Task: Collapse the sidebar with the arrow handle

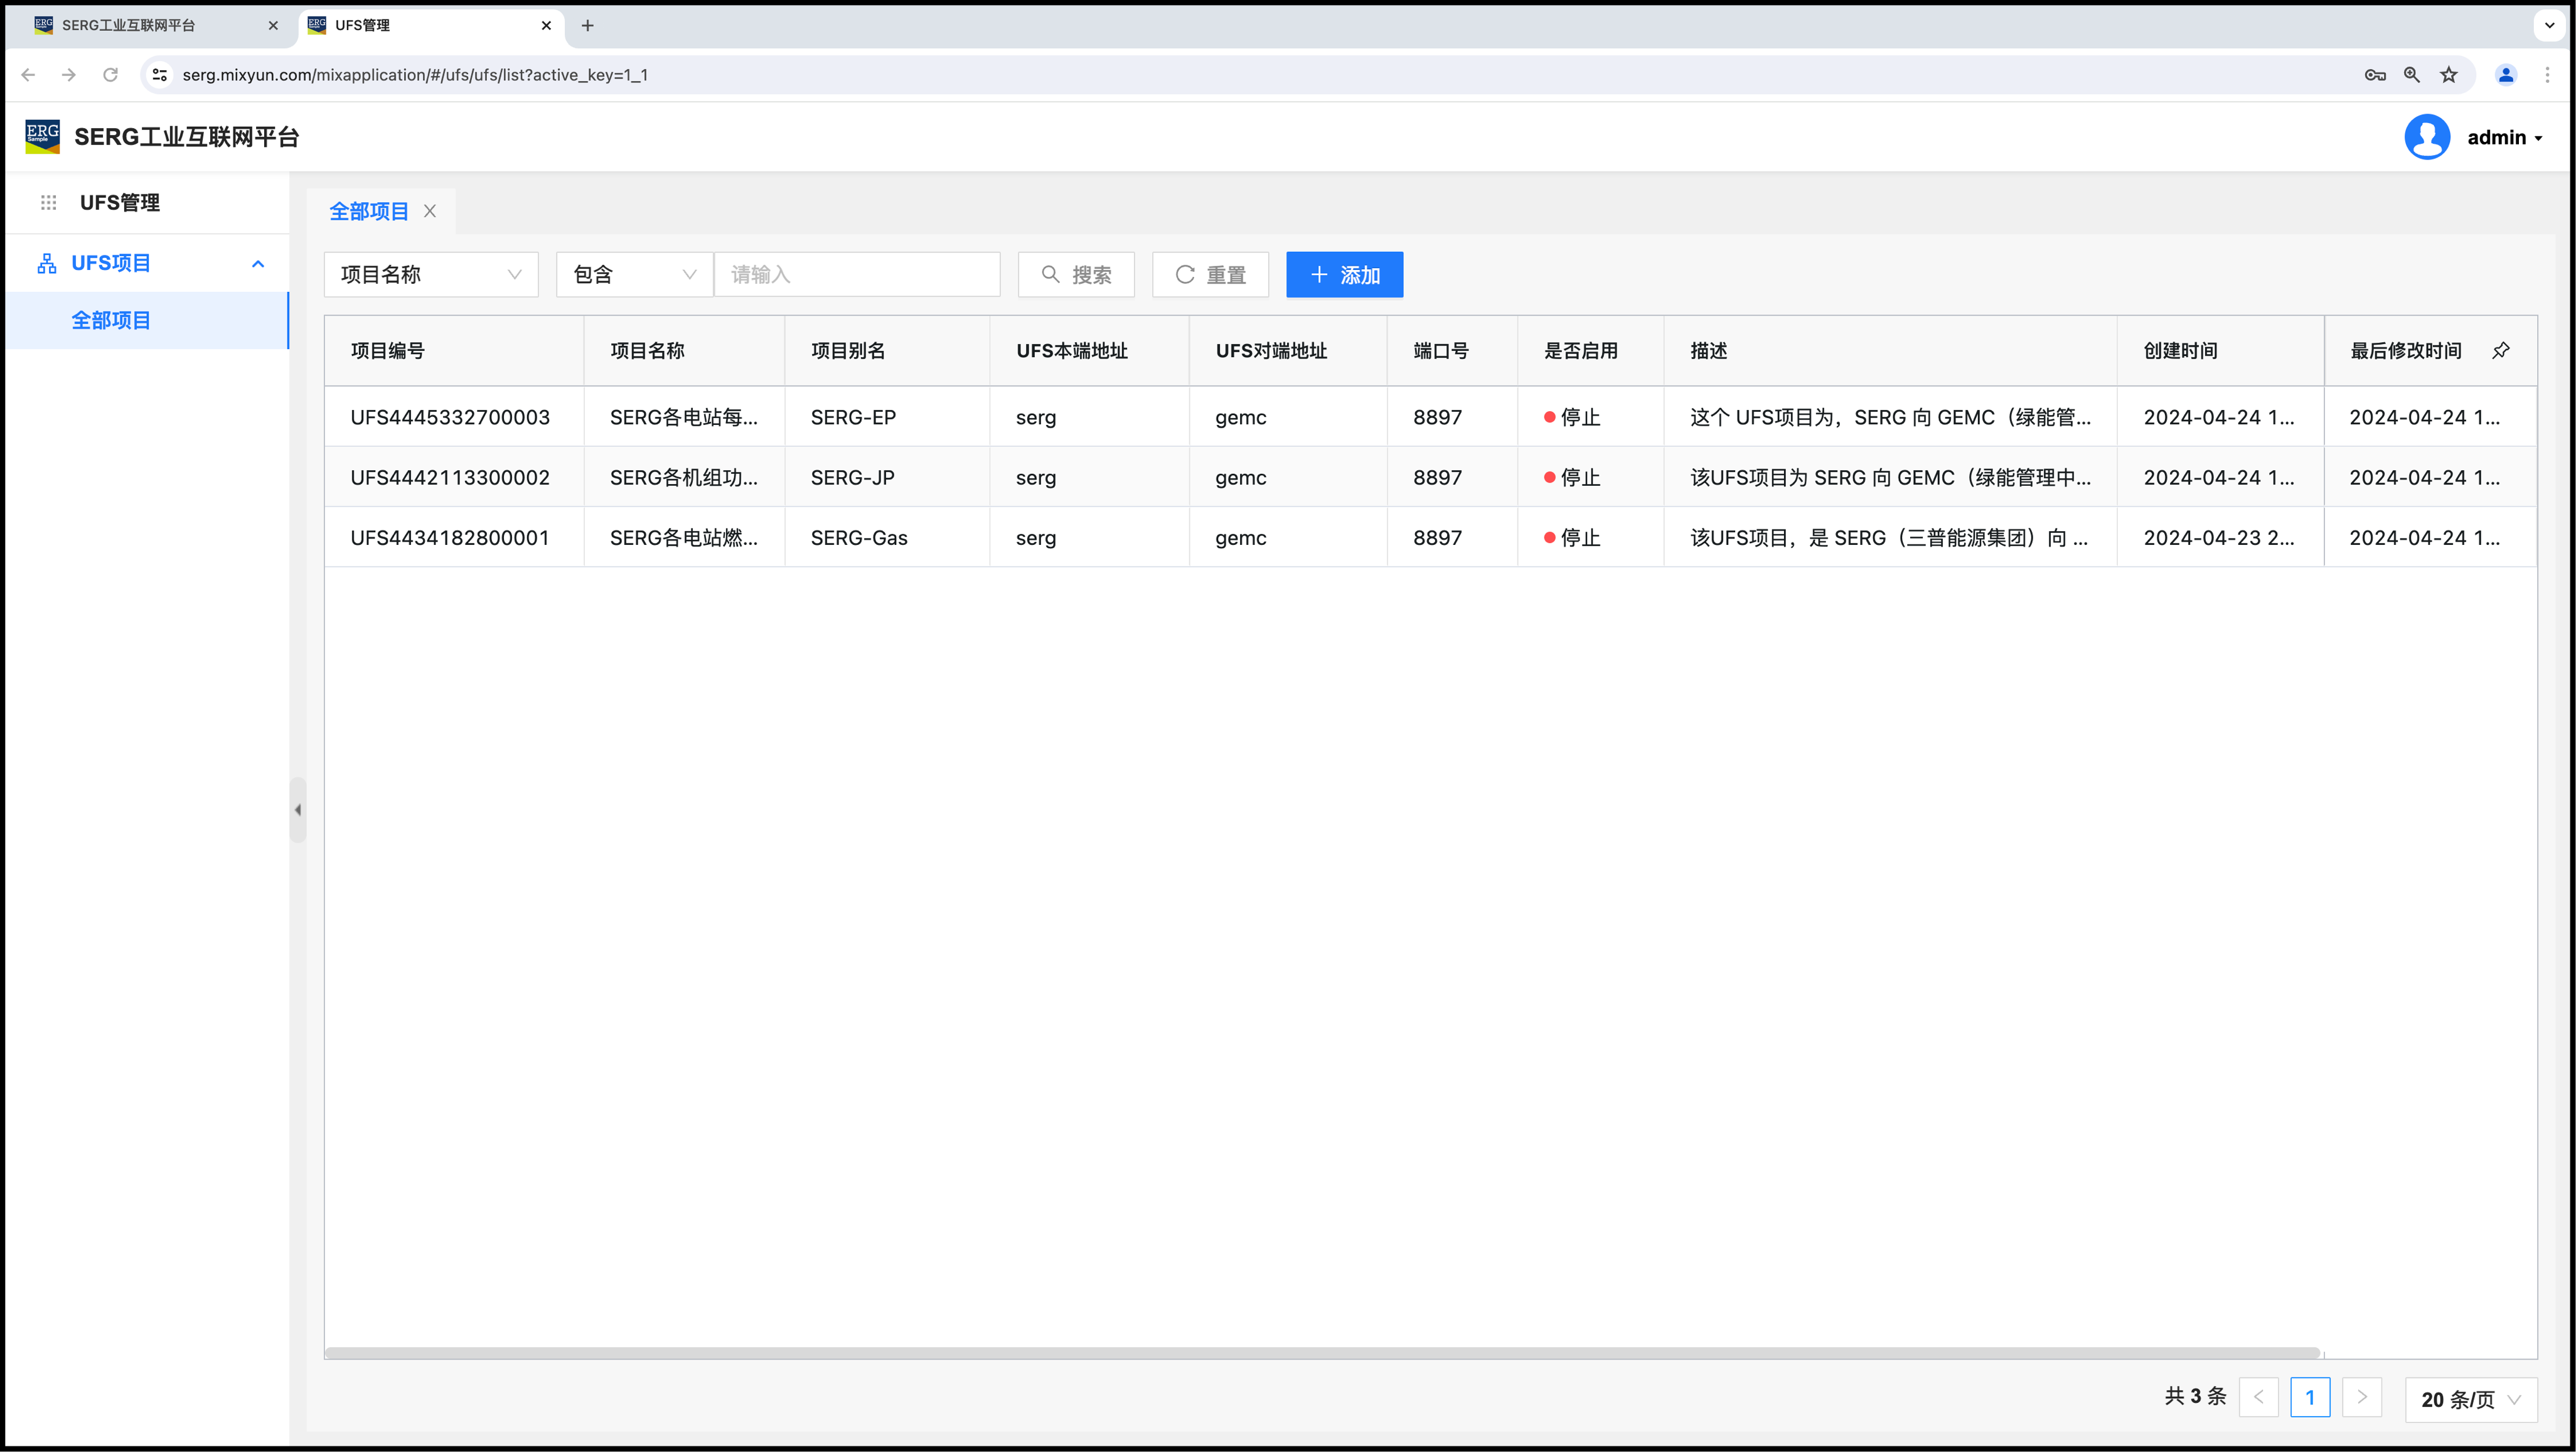Action: coord(298,810)
